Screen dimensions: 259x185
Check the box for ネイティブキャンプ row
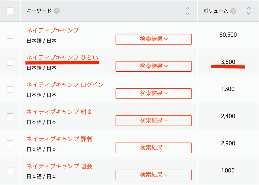tap(10, 35)
